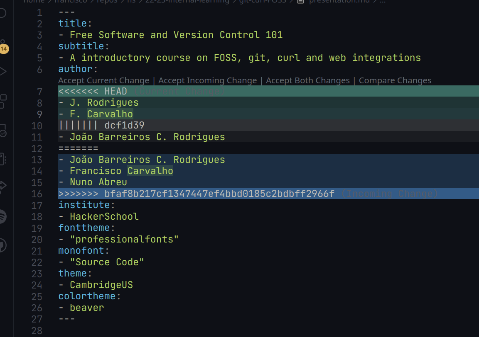The image size is (479, 337).
Task: Place cursor on the beaver colortheme value
Action: (x=87, y=308)
